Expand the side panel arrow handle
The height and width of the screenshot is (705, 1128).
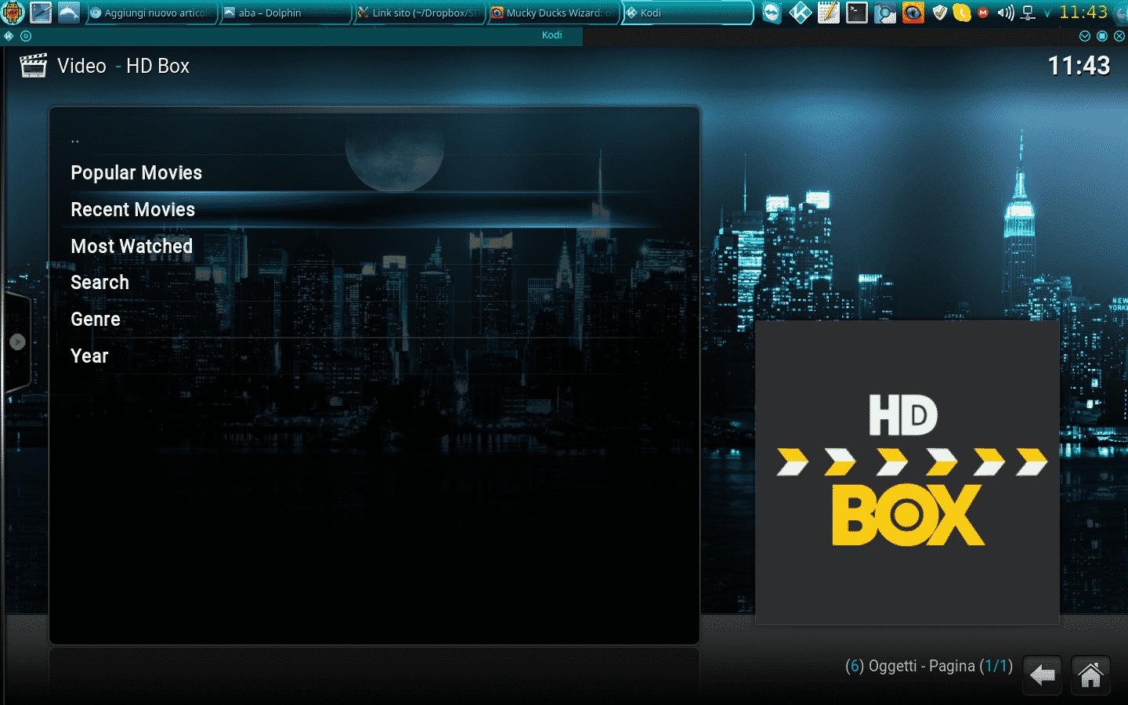coord(17,342)
